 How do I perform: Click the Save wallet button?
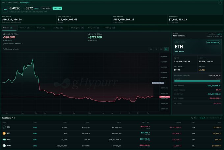coord(46,8)
